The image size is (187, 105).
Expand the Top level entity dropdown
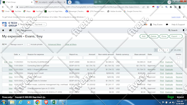click(x=40, y=24)
